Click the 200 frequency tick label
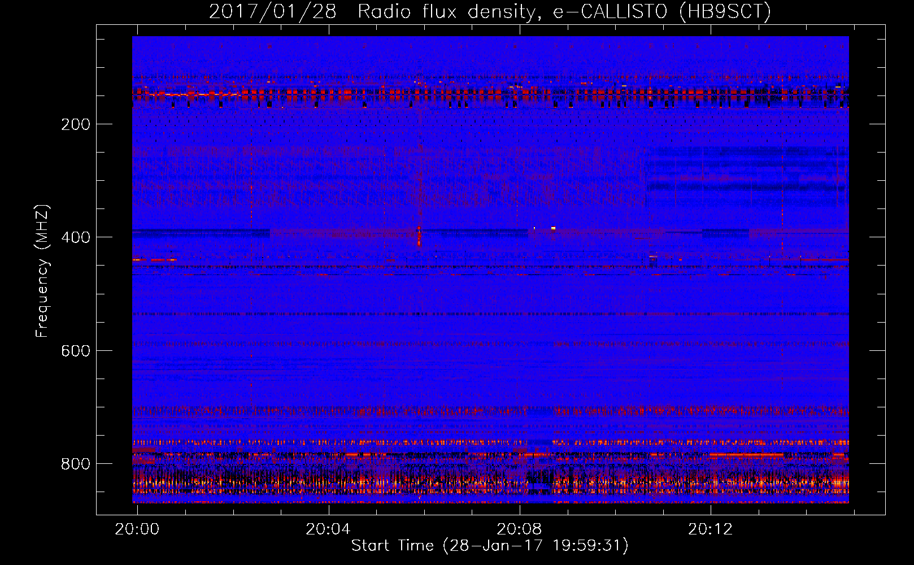Screen dimensions: 914x565 point(76,124)
